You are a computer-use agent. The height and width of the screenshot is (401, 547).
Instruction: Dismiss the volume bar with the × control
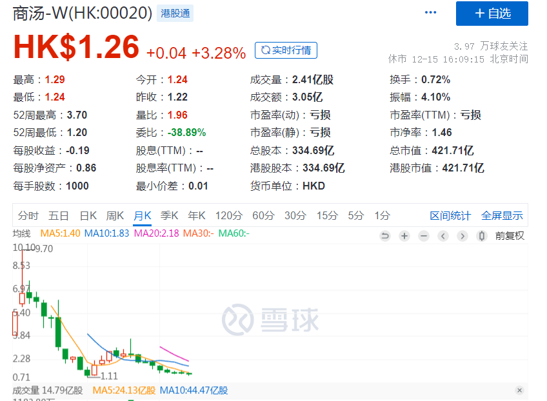(x=520, y=390)
